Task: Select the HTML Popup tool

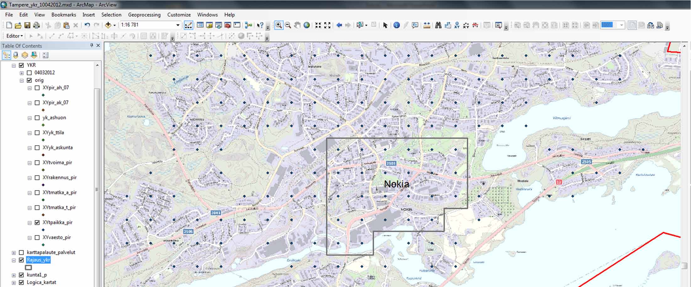Action: pyautogui.click(x=415, y=25)
